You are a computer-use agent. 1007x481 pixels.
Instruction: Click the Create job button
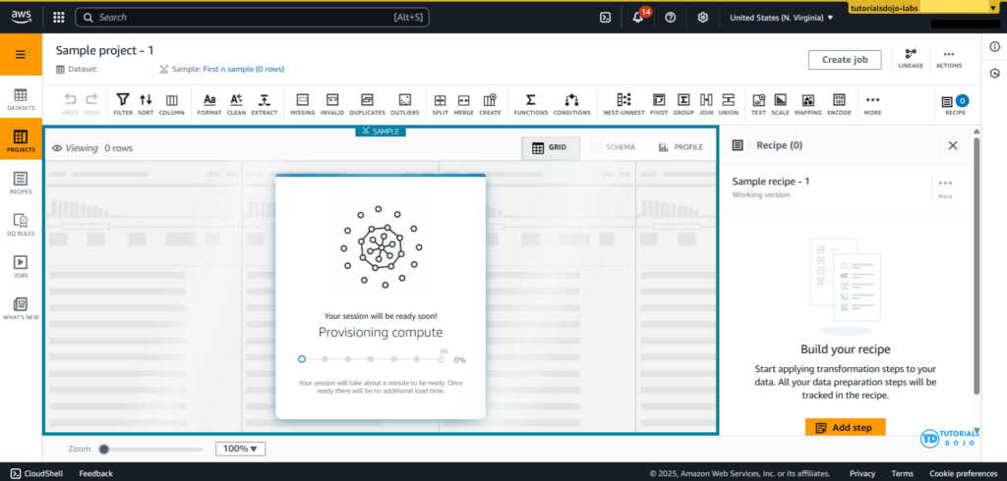844,60
